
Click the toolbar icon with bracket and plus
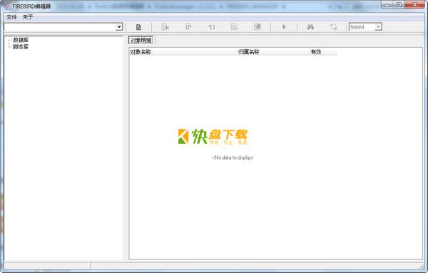tap(188, 27)
